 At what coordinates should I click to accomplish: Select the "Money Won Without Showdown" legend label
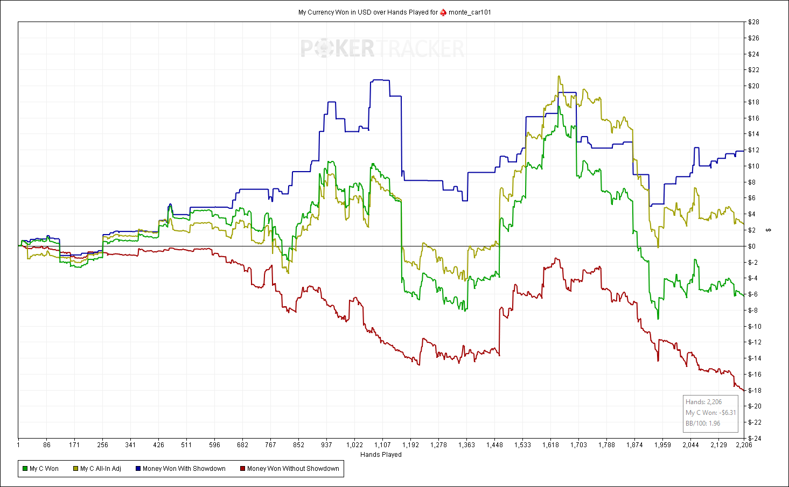point(293,469)
